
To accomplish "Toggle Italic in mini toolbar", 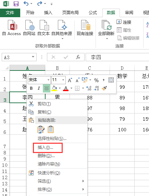I will click(39, 88).
